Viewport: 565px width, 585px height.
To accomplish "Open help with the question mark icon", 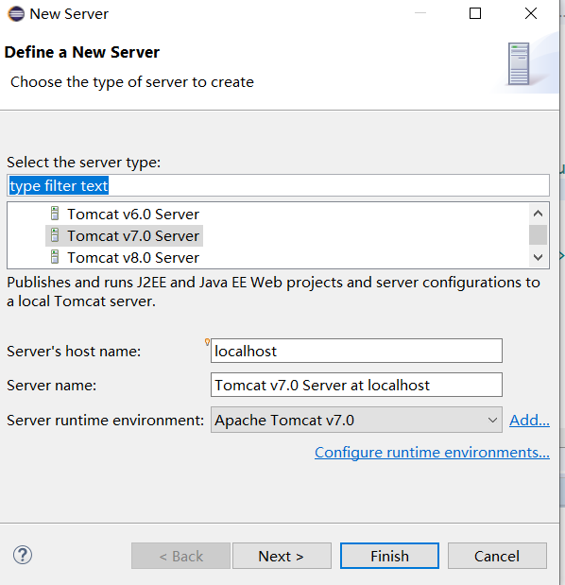I will (23, 555).
